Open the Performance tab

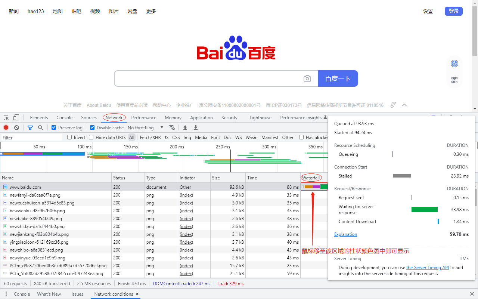click(x=144, y=117)
